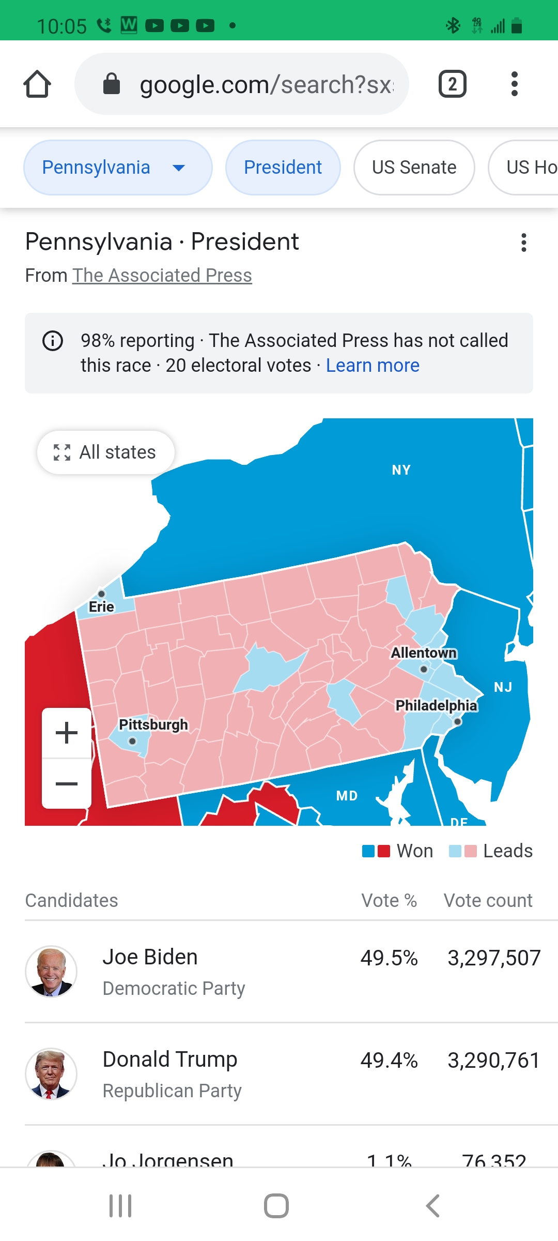Click the Learn more link

pyautogui.click(x=373, y=366)
